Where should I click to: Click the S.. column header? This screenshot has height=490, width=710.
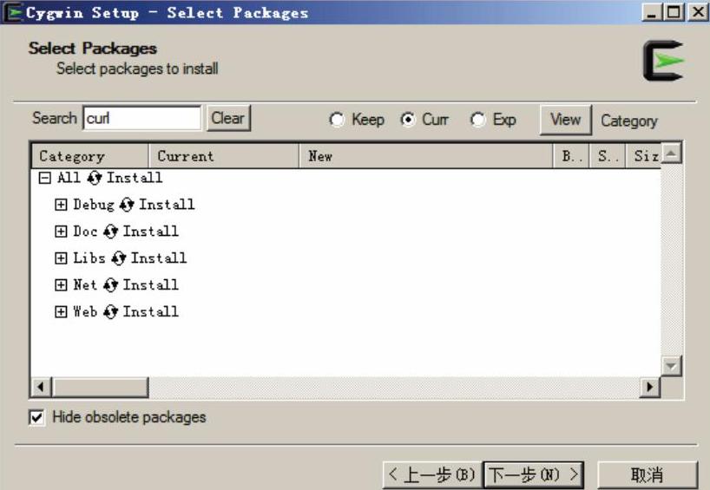[608, 156]
